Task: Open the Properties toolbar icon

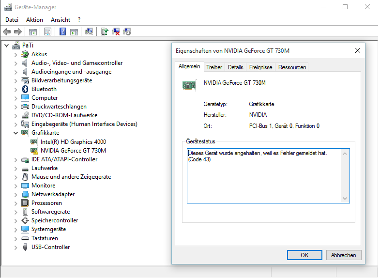Action: pos(48,32)
